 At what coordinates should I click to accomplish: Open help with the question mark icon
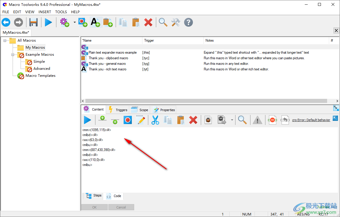[188, 22]
